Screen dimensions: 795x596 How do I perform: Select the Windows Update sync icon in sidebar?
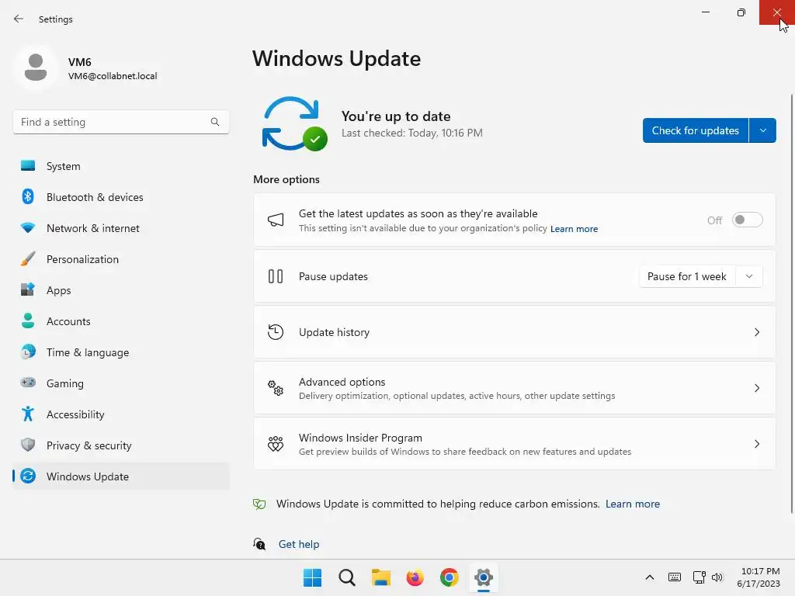tap(28, 476)
